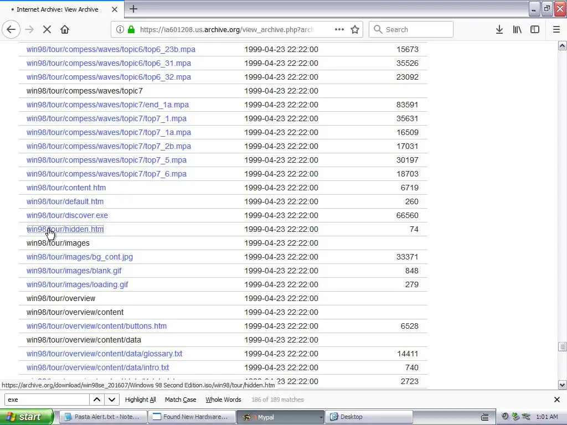Toggle the sidebar view icon
This screenshot has width=567, height=425.
tap(535, 30)
